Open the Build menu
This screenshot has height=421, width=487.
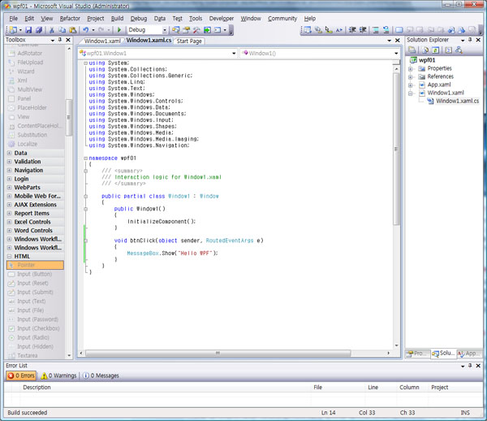click(117, 19)
